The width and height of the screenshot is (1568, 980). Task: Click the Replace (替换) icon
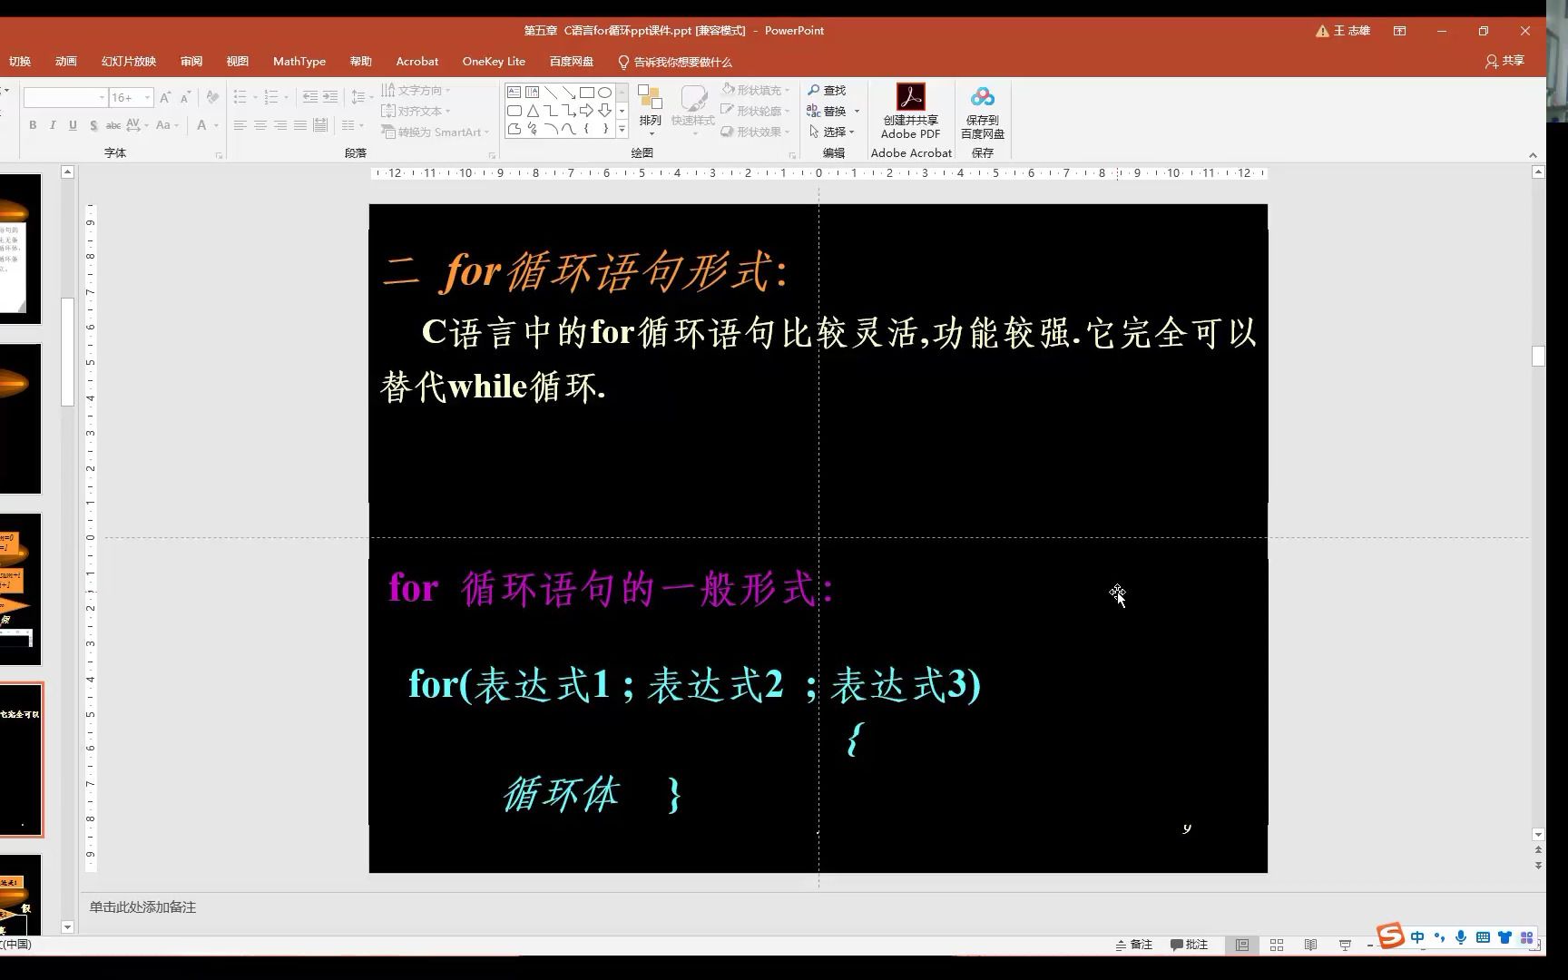[831, 110]
